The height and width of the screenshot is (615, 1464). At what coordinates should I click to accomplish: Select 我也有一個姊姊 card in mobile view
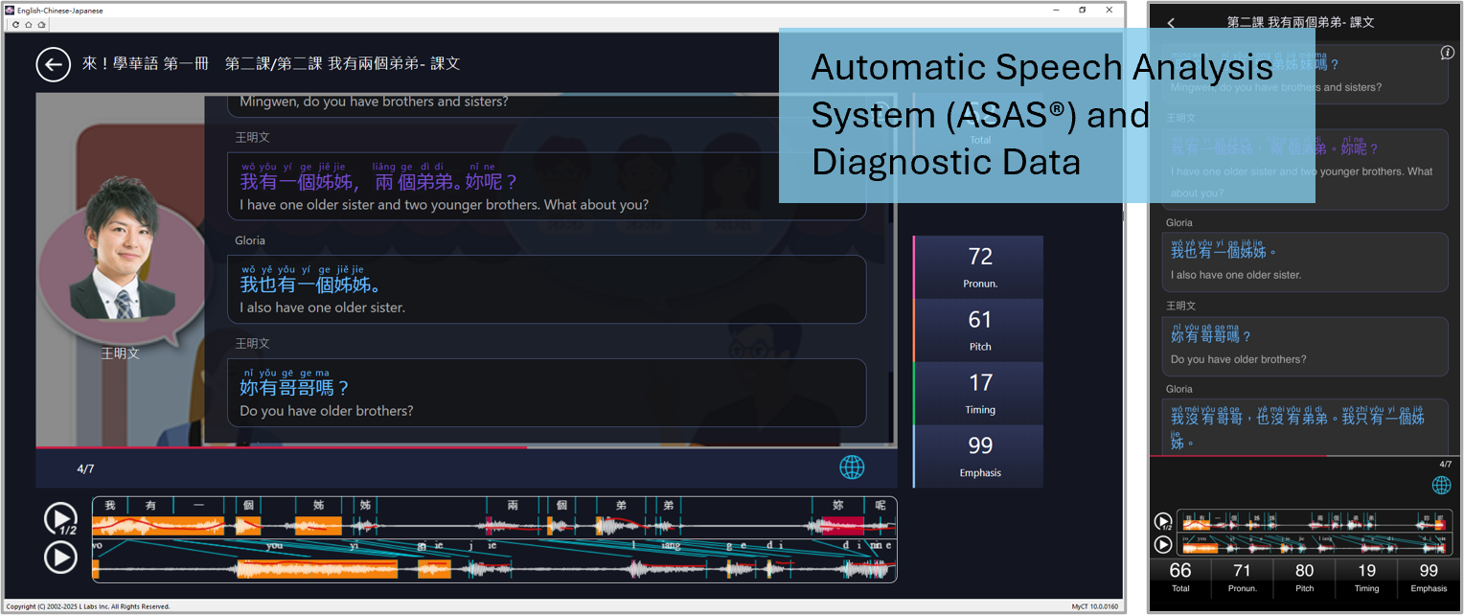(x=1304, y=263)
